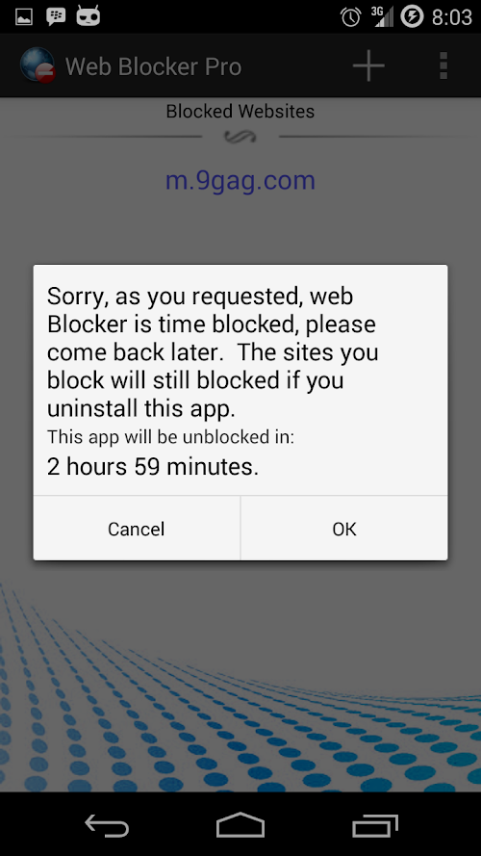Tap the status bar clock showing 8:03

tap(451, 17)
